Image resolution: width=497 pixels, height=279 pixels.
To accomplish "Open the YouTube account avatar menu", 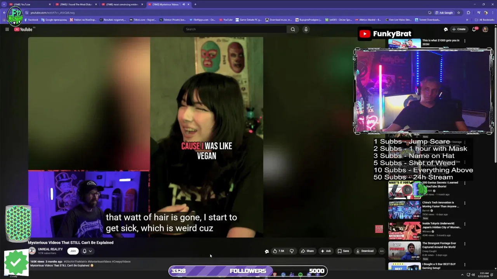I will [485, 29].
